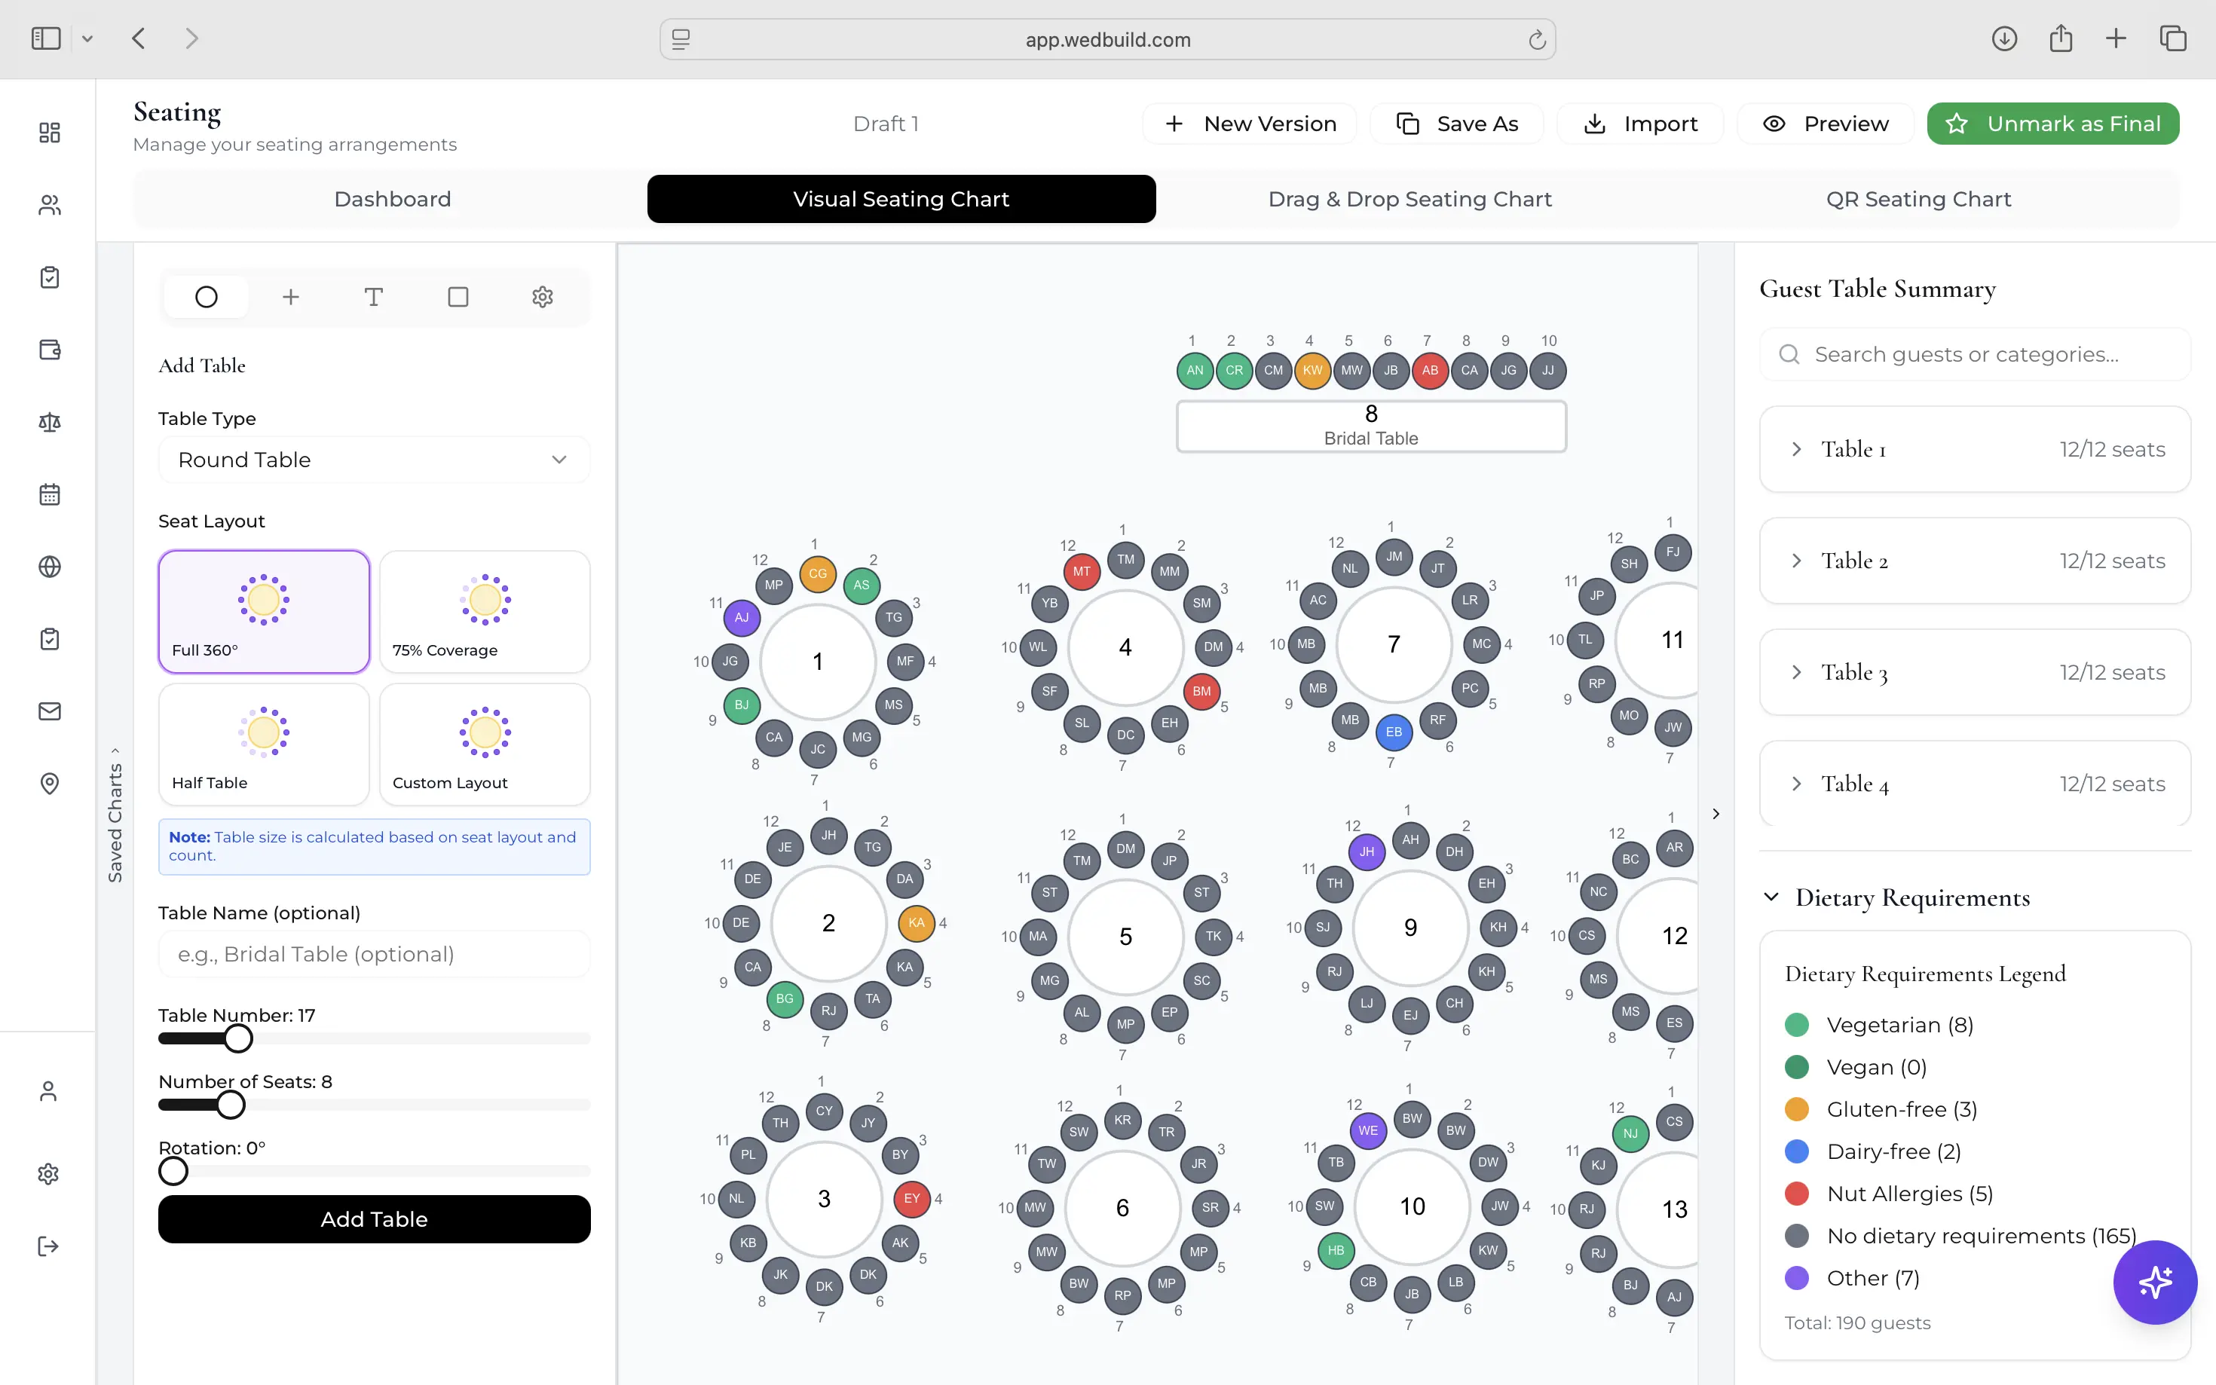The width and height of the screenshot is (2216, 1385).
Task: Expand the Saved Charts side panel
Action: click(115, 815)
